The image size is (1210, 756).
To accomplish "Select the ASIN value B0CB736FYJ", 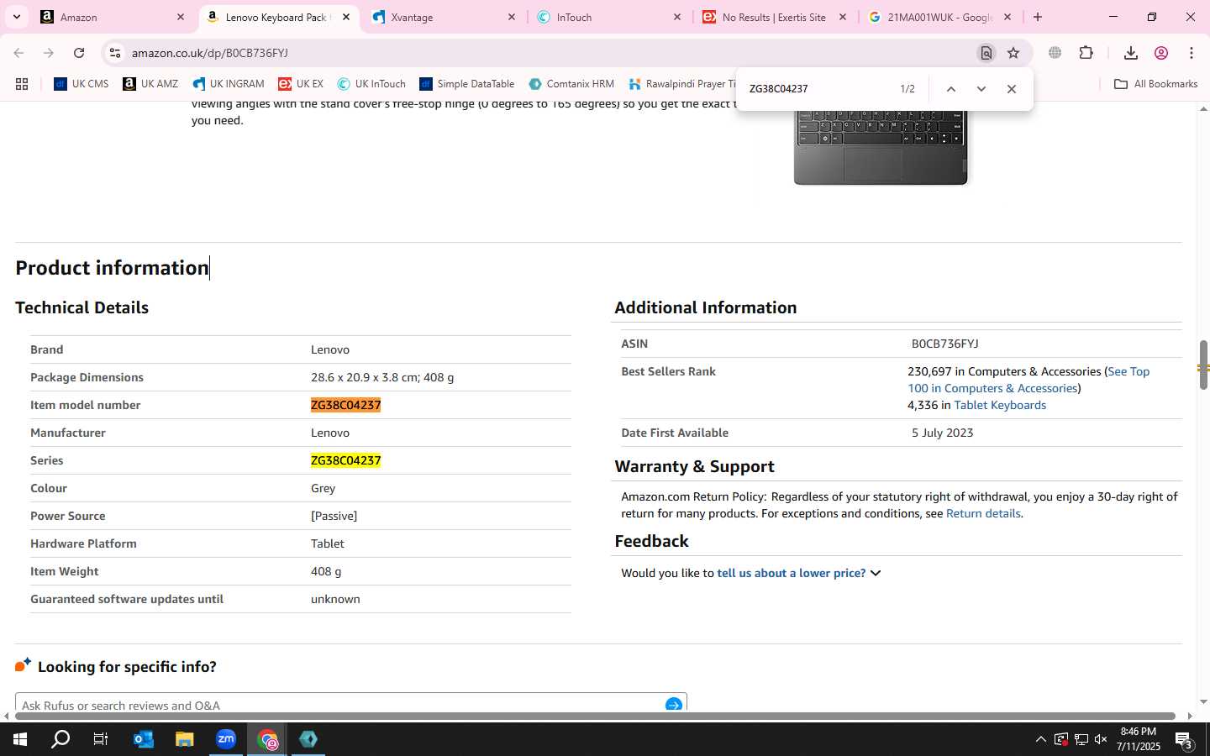I will (x=944, y=344).
